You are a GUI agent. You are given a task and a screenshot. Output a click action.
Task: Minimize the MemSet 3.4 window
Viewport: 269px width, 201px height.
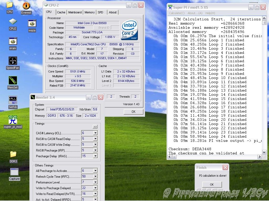(x=89, y=97)
